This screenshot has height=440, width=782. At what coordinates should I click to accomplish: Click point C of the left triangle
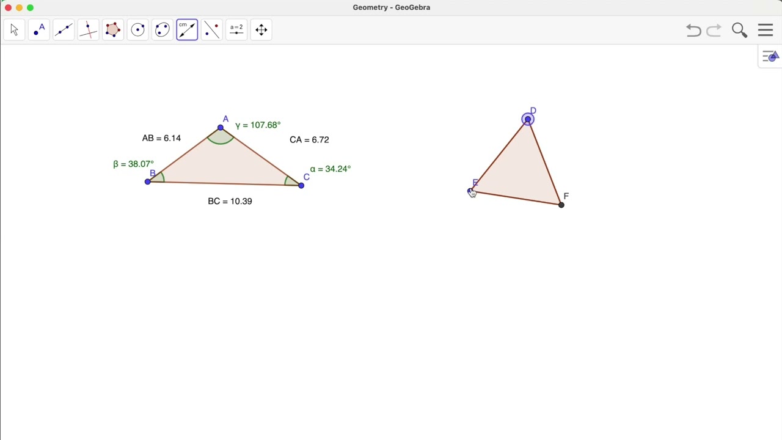pyautogui.click(x=301, y=185)
